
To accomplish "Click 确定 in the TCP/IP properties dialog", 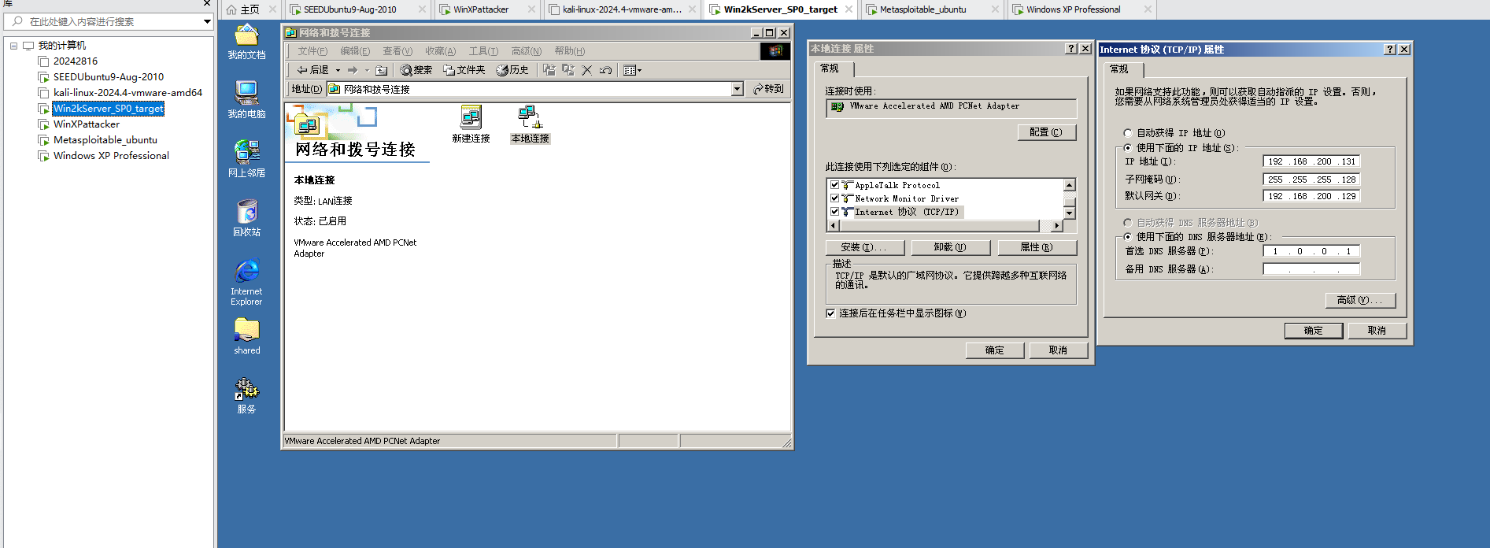I will point(1313,331).
